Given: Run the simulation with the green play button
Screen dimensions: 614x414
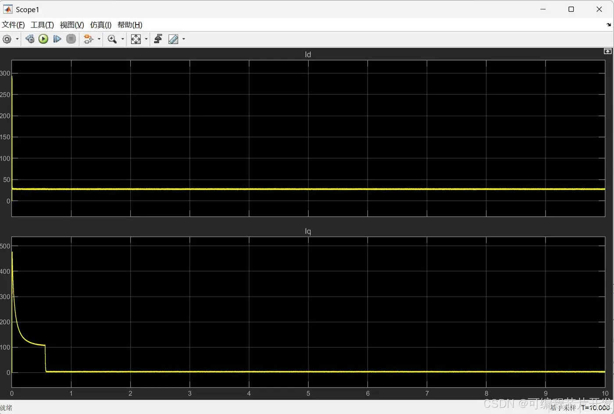Looking at the screenshot, I should 43,39.
